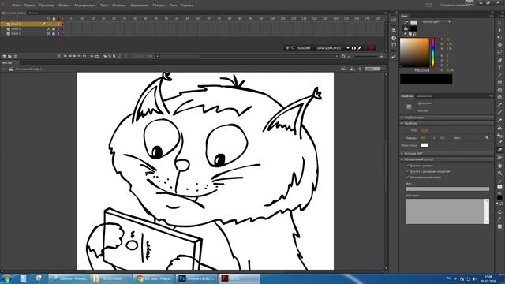Select the Rectangle tool
Viewport: 505px width, 284px height.
click(499, 83)
